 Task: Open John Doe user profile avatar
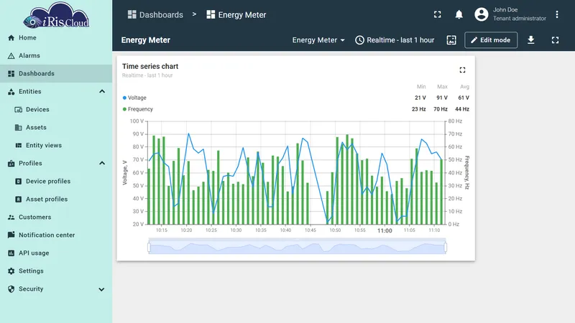(x=481, y=14)
